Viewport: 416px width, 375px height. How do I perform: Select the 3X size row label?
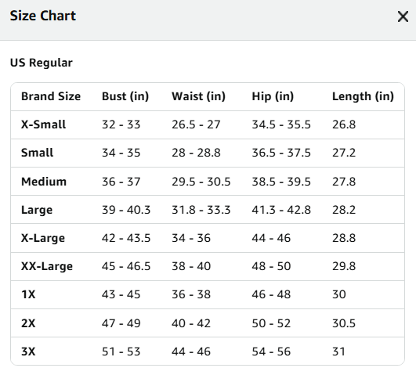28,352
